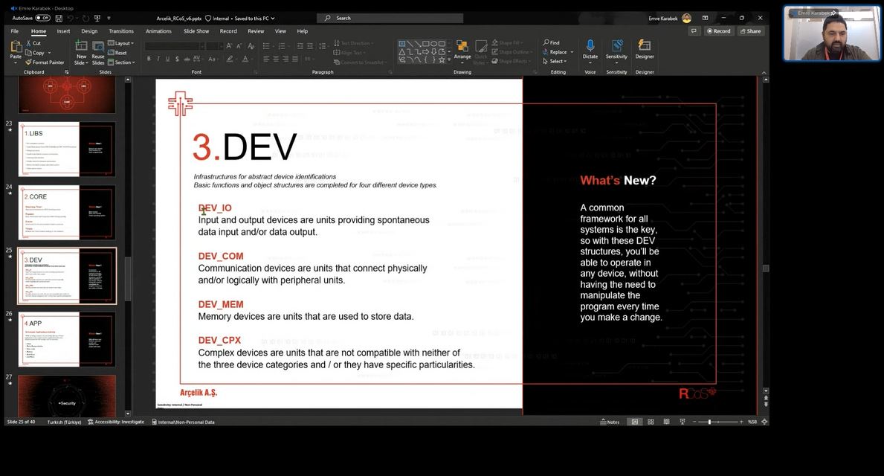Open the Replace dropdown arrow
This screenshot has width=884, height=476.
click(x=572, y=52)
